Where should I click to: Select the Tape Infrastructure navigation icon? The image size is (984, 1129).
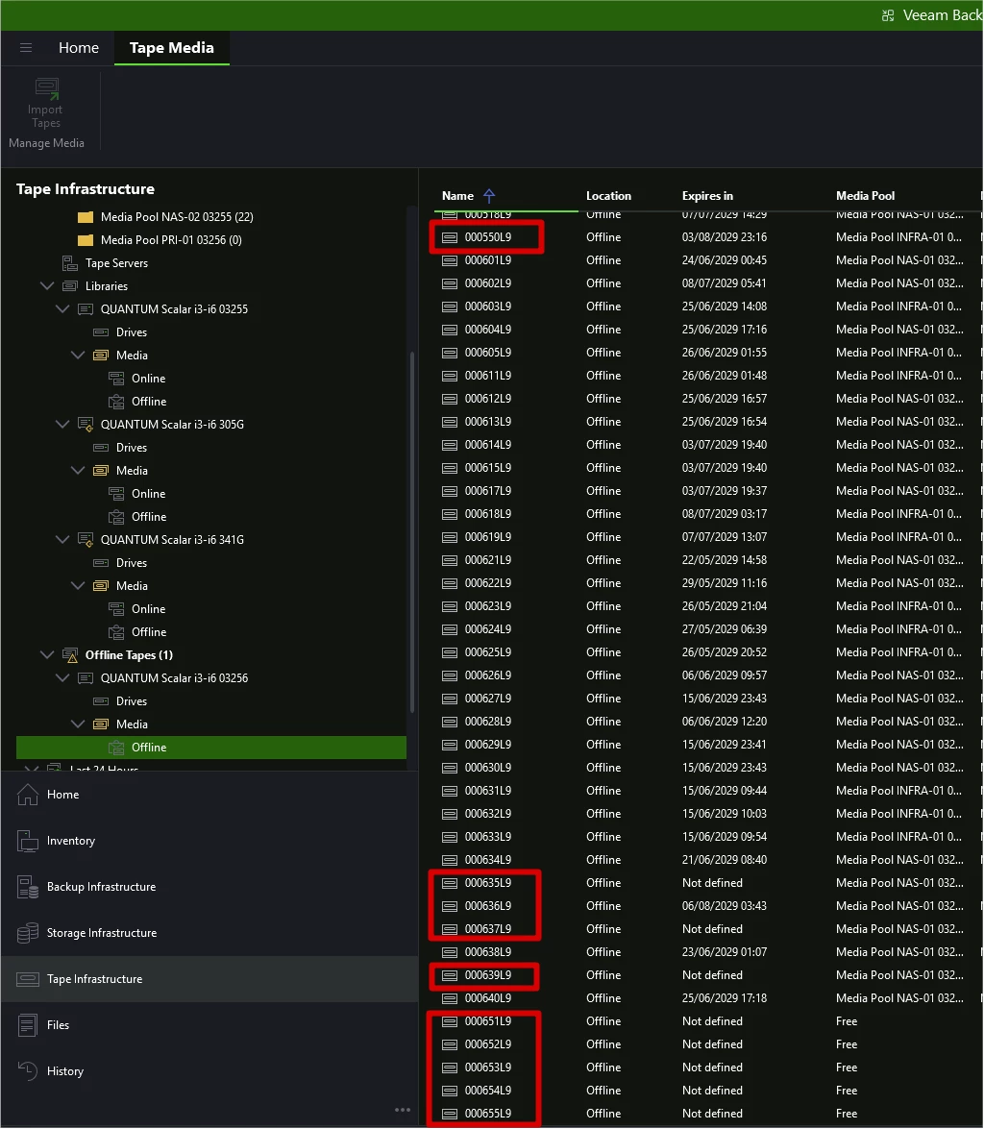tap(27, 979)
